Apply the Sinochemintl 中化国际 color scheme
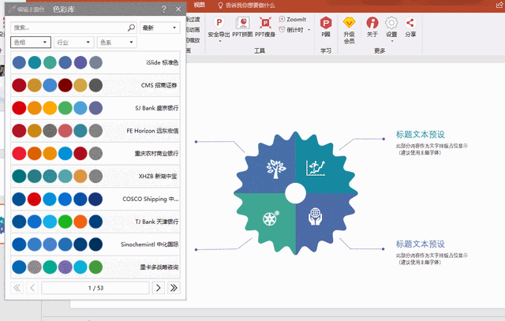 (95, 244)
